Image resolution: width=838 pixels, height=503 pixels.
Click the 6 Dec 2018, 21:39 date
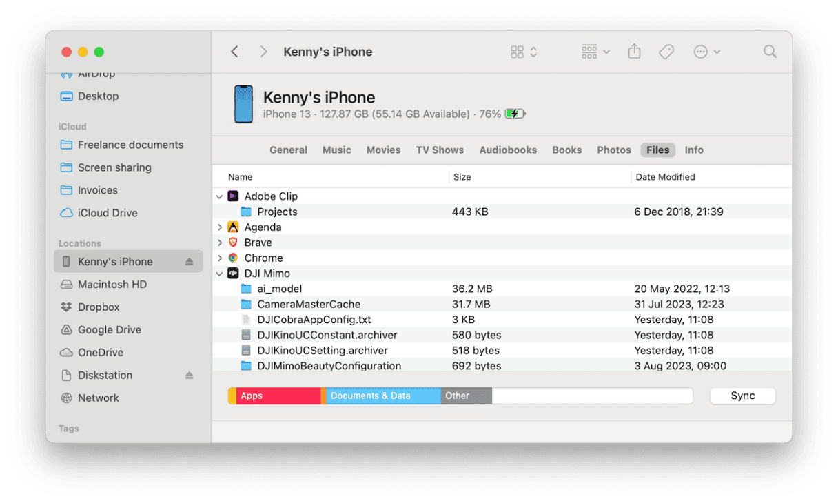click(x=679, y=212)
